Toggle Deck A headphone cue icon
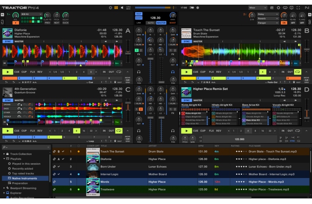 139,72
